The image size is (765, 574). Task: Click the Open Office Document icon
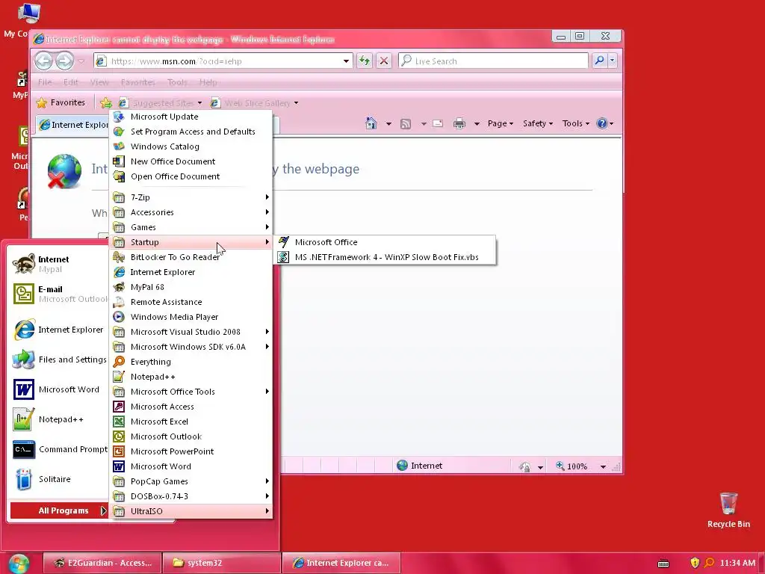click(119, 176)
